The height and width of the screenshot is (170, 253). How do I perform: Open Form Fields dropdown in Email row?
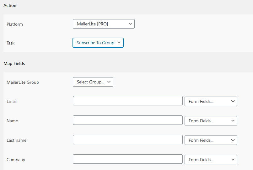tap(211, 101)
